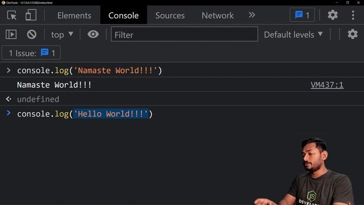Maximize the DevTools window
The width and height of the screenshot is (364, 205).
tap(348, 2)
